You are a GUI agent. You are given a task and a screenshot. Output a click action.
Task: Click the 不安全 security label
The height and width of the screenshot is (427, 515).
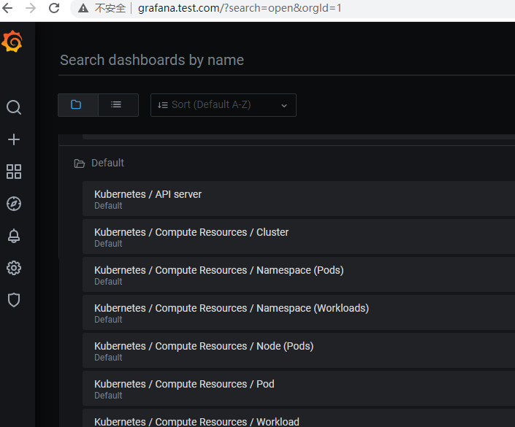click(110, 8)
